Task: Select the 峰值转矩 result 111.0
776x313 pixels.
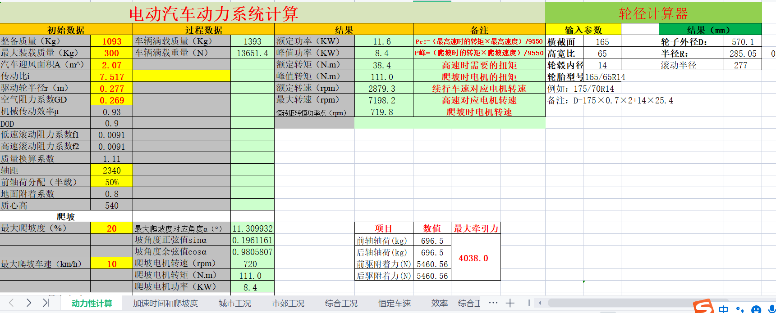Action: coord(384,76)
